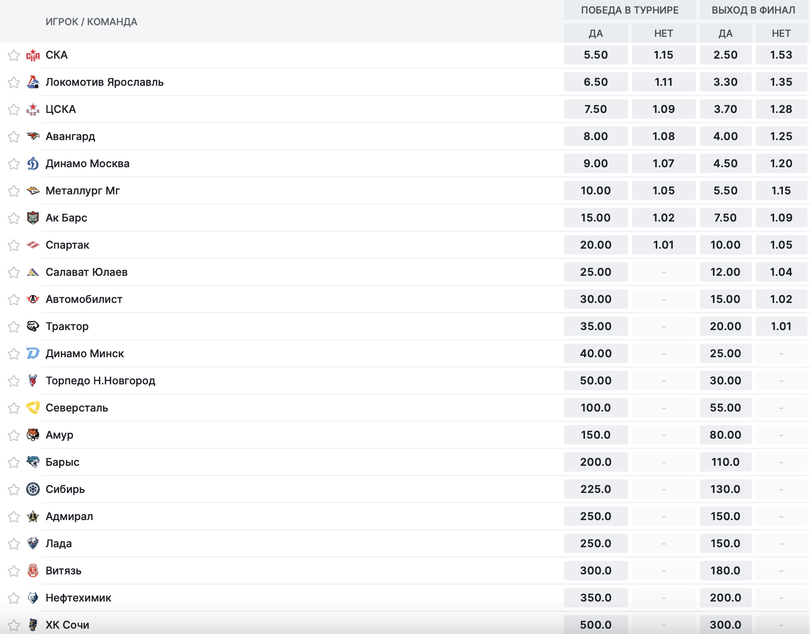Select Сибирь final odds 130.0
This screenshot has height=634, width=810.
click(x=726, y=489)
